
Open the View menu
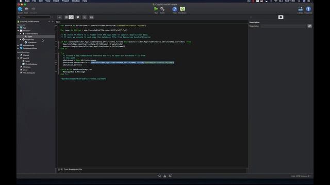pos(48,1)
